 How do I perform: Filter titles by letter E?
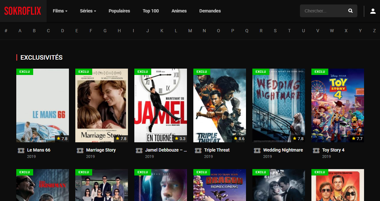[77, 31]
